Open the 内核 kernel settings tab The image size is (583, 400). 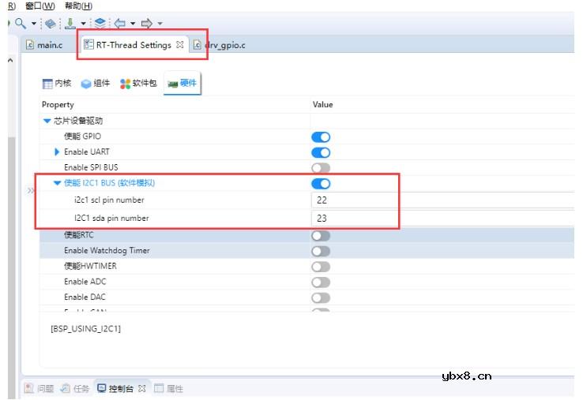[x=57, y=83]
